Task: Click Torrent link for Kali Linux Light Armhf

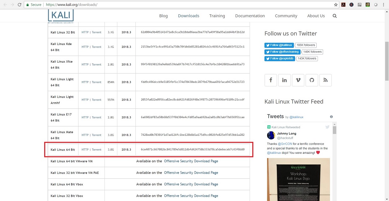Action: 97,100
